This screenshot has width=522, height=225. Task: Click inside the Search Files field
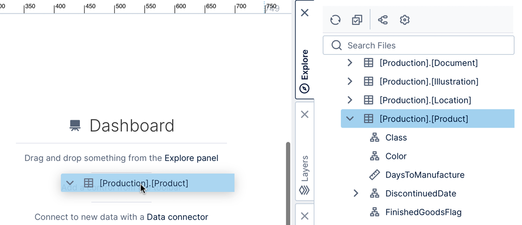(419, 45)
